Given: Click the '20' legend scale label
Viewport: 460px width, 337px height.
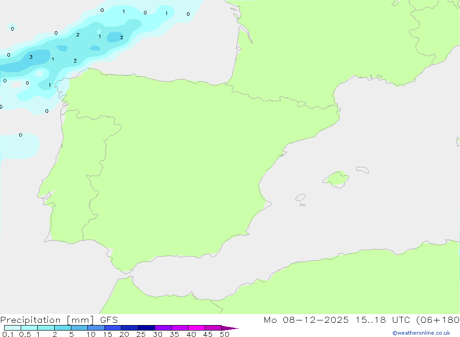Looking at the screenshot, I should [x=124, y=334].
